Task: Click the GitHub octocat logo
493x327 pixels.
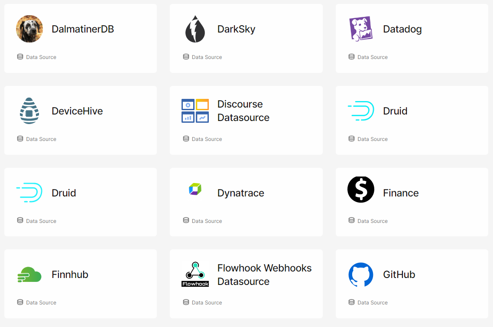Action: click(x=361, y=275)
